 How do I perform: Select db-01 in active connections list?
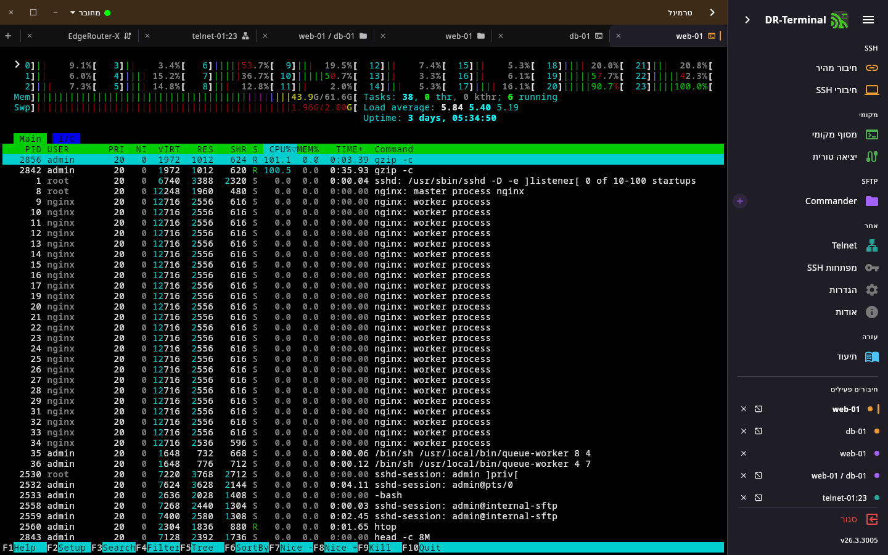[856, 431]
